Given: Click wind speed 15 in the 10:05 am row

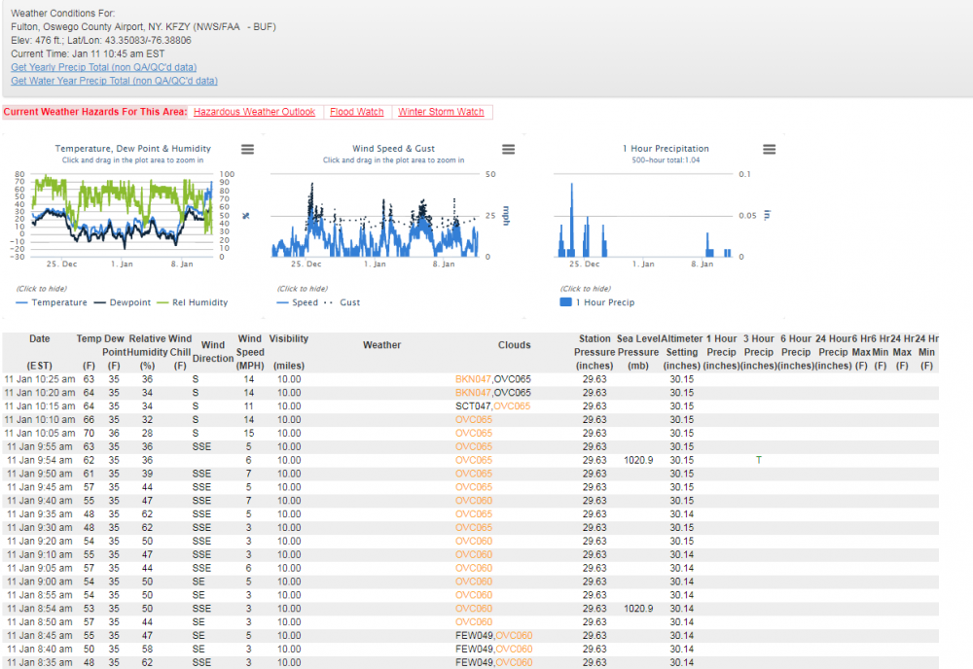Looking at the screenshot, I should (x=249, y=434).
